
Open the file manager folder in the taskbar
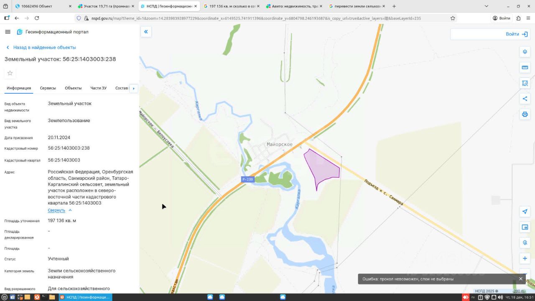52,297
